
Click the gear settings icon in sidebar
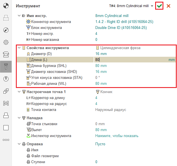pyautogui.click(x=6, y=42)
